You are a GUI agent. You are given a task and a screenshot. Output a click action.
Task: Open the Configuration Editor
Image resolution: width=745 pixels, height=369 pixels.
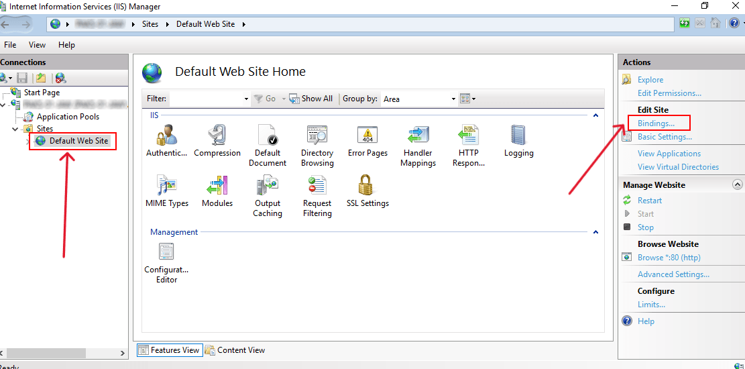(x=166, y=263)
